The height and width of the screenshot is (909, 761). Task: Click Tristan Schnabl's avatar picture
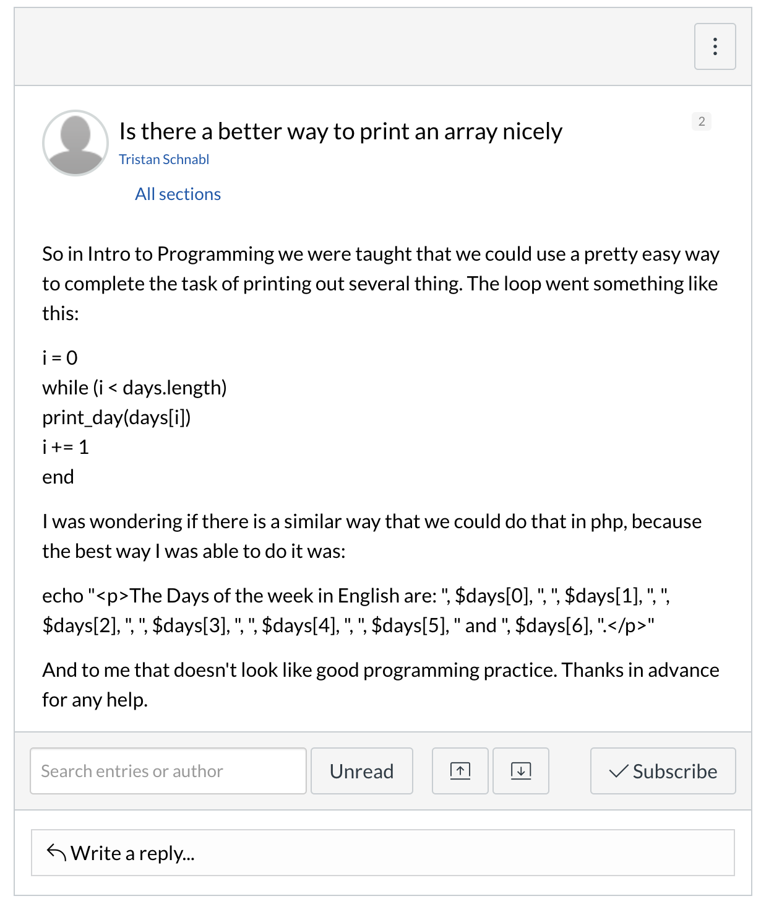(75, 143)
